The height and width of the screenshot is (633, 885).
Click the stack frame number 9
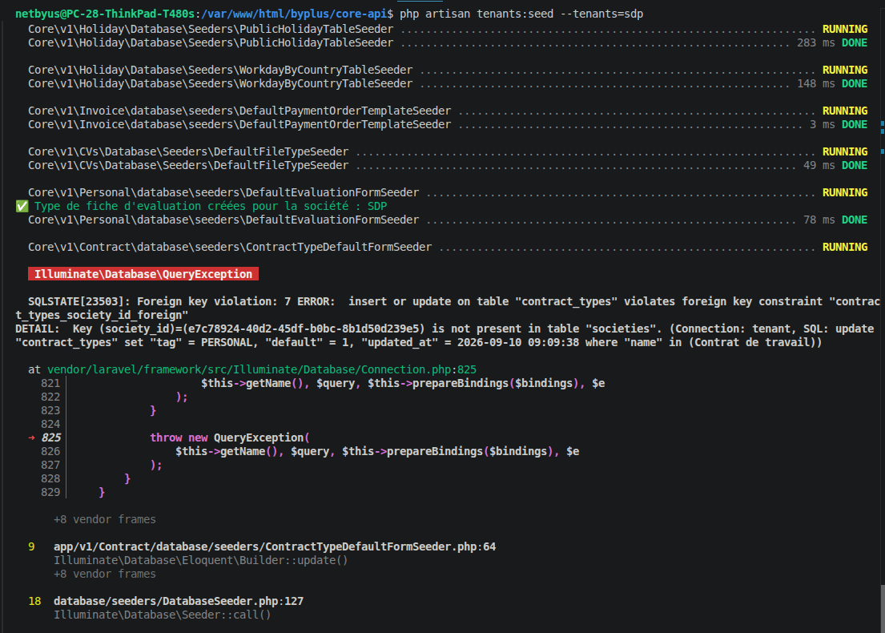tap(31, 546)
